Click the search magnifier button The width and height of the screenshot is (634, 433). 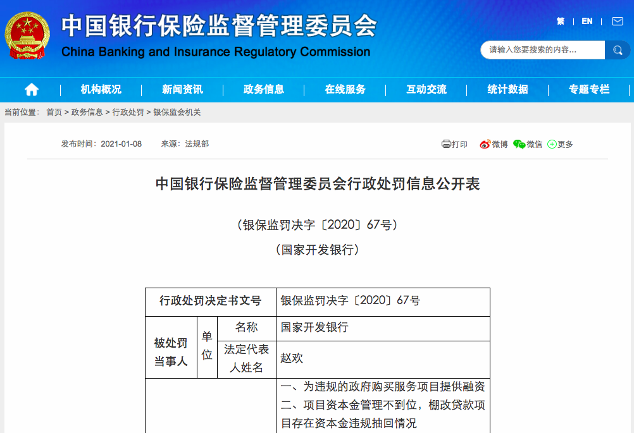pyautogui.click(x=618, y=50)
